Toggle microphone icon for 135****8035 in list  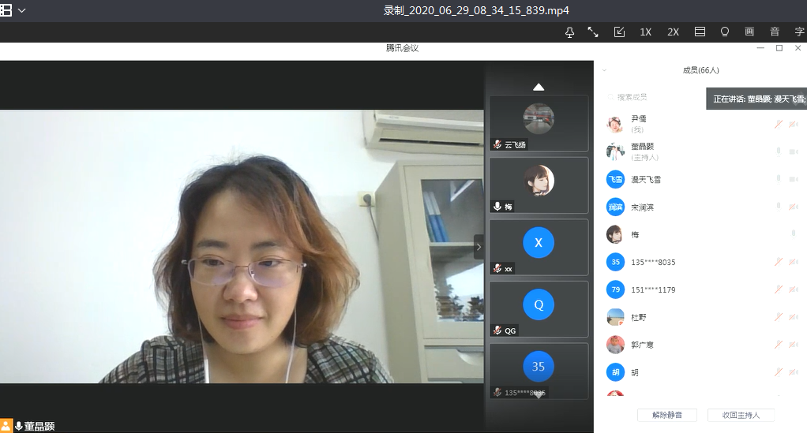pos(779,262)
